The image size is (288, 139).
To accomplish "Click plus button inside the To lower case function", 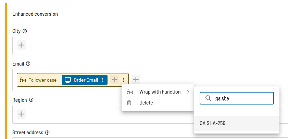I will pyautogui.click(x=115, y=80).
